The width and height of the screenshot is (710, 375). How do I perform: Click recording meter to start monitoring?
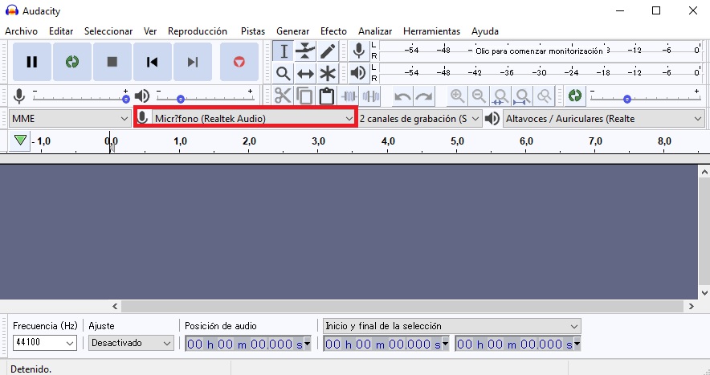[x=541, y=51]
